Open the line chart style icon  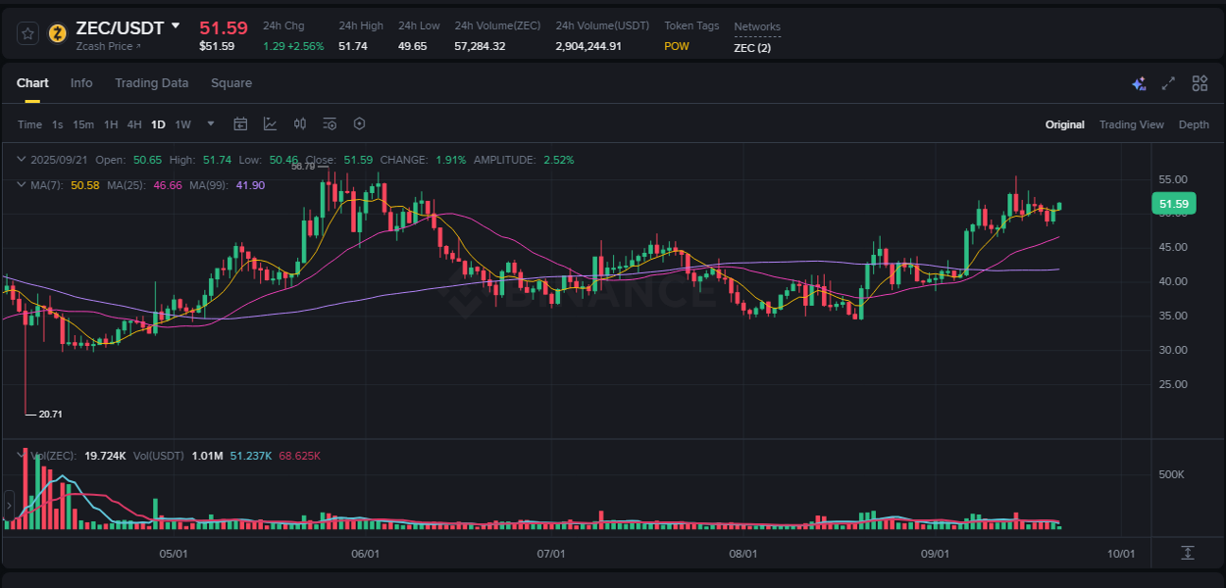(270, 123)
